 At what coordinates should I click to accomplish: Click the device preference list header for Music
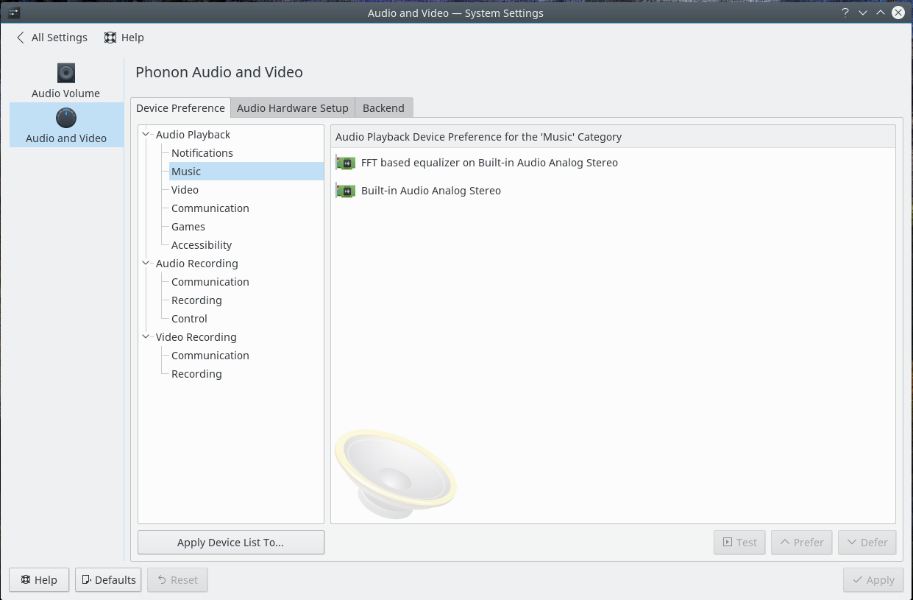tap(613, 137)
